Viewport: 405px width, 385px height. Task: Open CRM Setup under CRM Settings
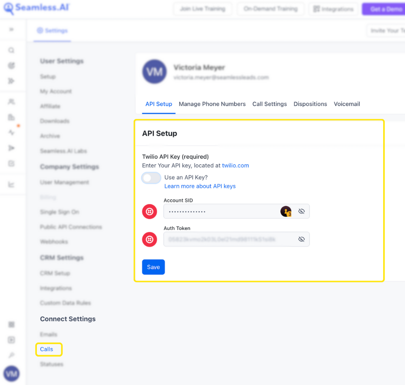pyautogui.click(x=55, y=273)
